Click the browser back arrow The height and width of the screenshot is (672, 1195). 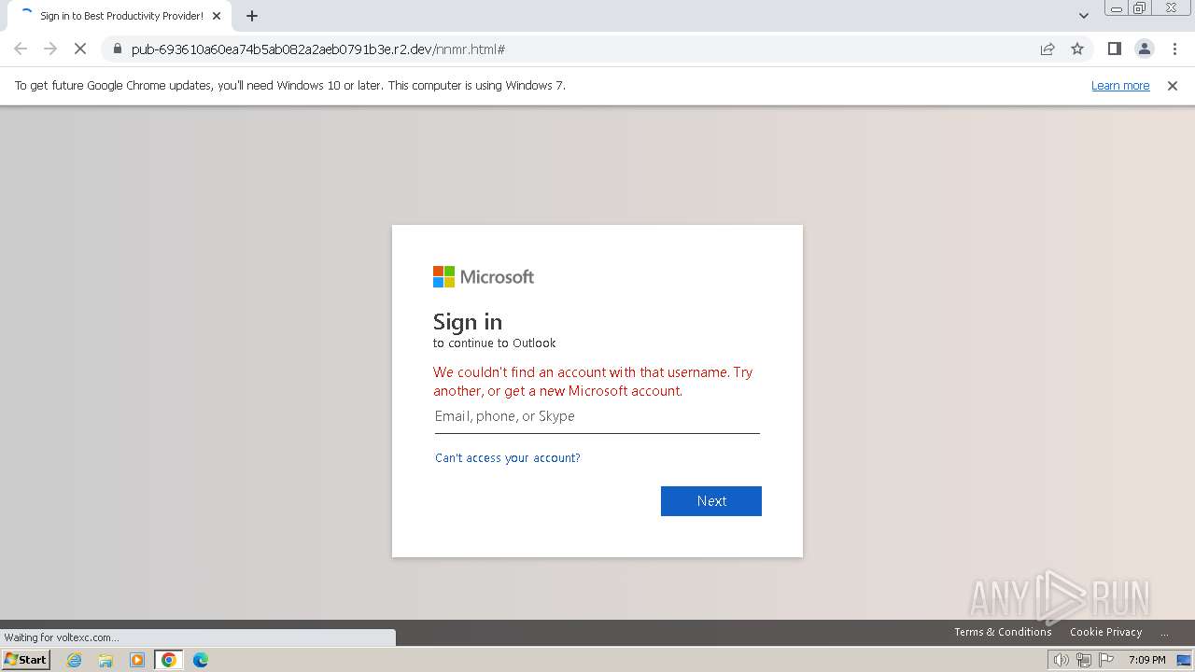(21, 49)
